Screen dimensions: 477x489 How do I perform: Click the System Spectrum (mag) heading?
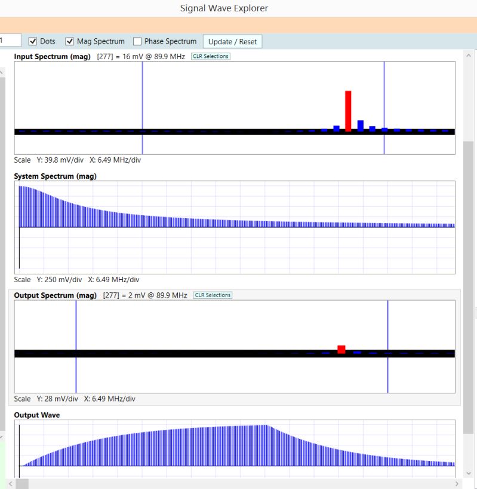(56, 176)
